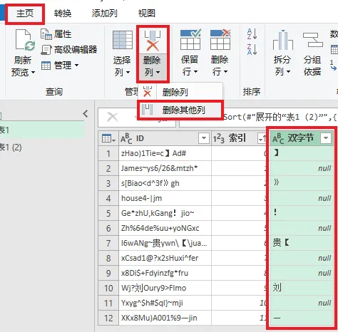Select the 表1 (2) query
338x332 pixels.
coord(42,147)
